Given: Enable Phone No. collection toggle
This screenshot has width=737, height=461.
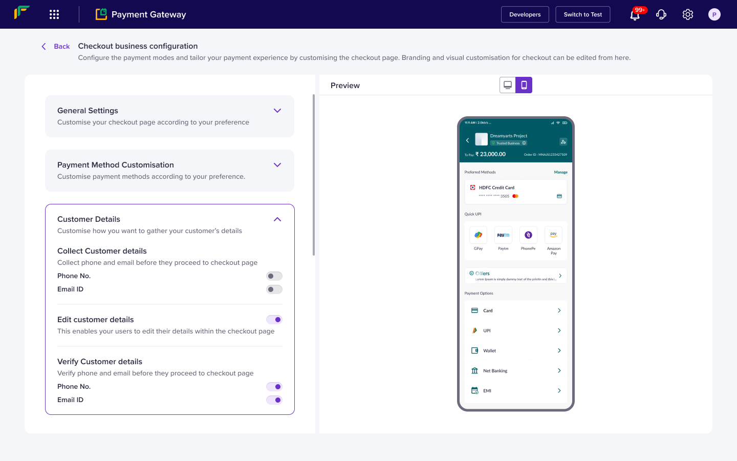Looking at the screenshot, I should [274, 276].
